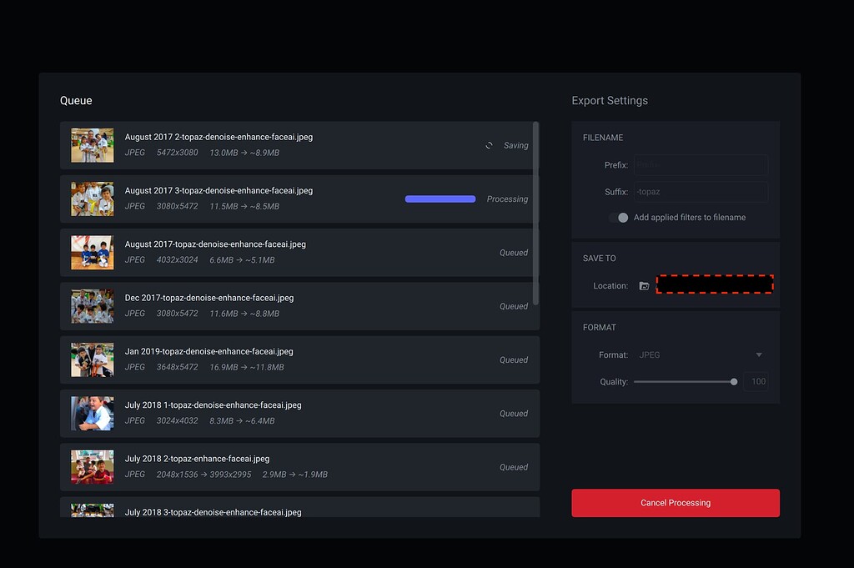The width and height of the screenshot is (854, 568).
Task: Click the Dec 2017 image thumbnail
Action: click(x=92, y=306)
